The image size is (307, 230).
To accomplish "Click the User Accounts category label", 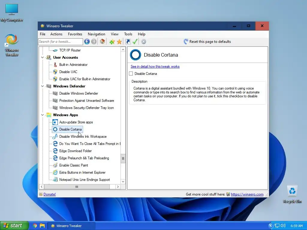I will (65, 57).
